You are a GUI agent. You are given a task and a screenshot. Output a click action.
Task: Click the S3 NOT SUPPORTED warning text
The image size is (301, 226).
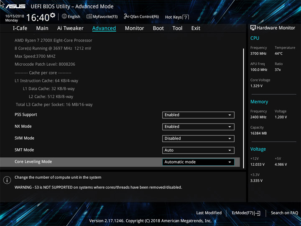pos(98,187)
